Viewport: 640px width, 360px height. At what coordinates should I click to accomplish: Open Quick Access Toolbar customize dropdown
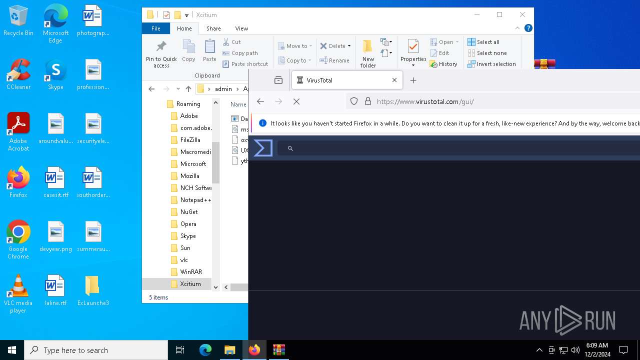pyautogui.click(x=186, y=15)
